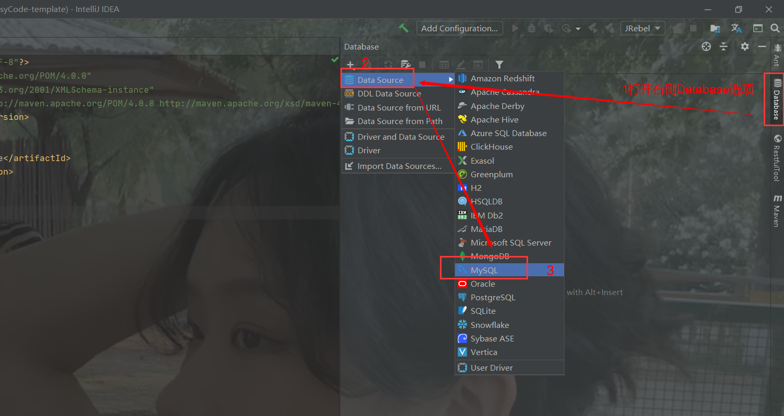This screenshot has height=416, width=784.
Task: Open Database panel settings gear
Action: (x=745, y=46)
